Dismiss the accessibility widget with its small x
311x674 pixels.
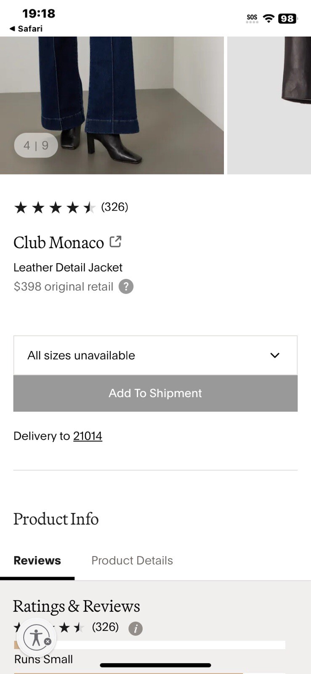coord(48,642)
